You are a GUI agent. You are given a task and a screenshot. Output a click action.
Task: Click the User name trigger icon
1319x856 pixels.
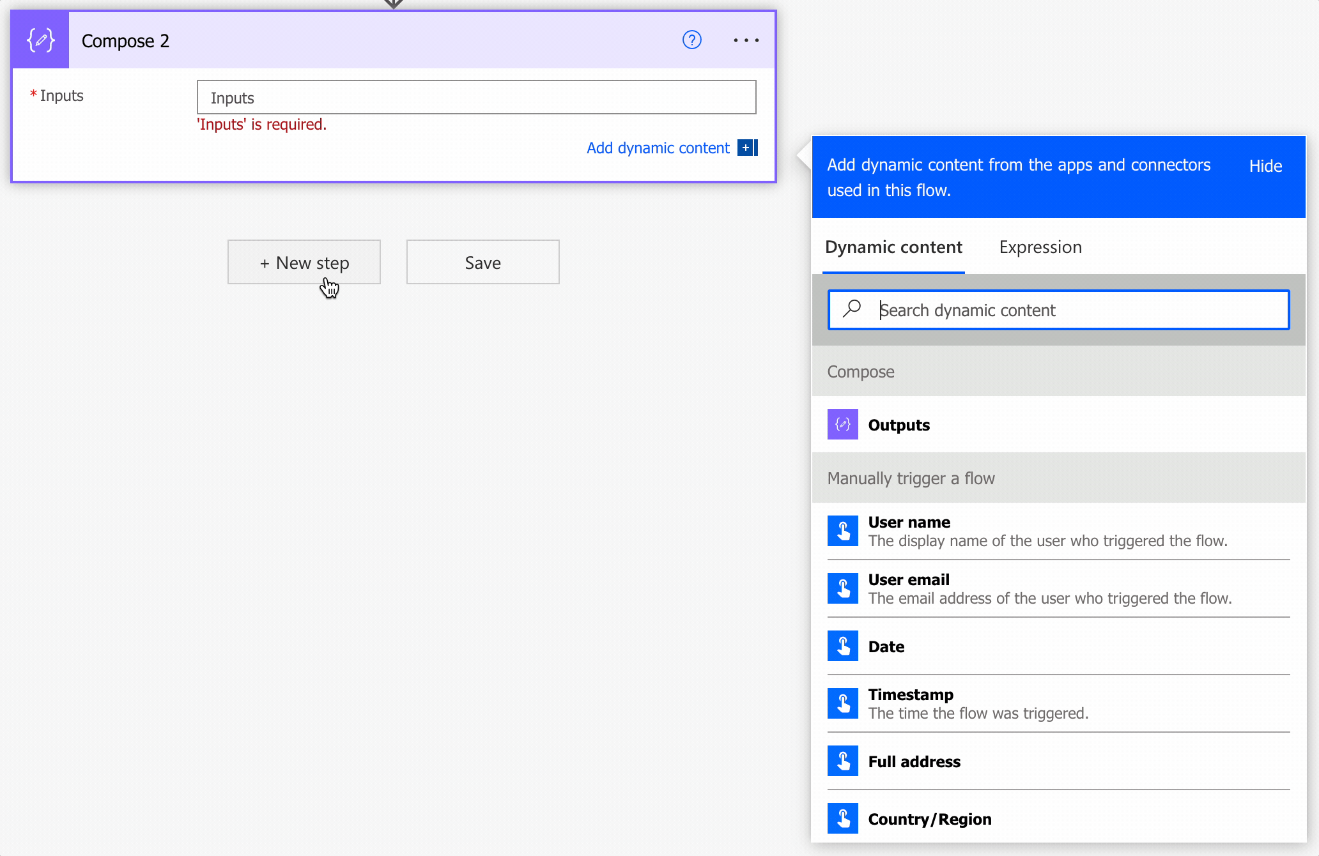[842, 531]
